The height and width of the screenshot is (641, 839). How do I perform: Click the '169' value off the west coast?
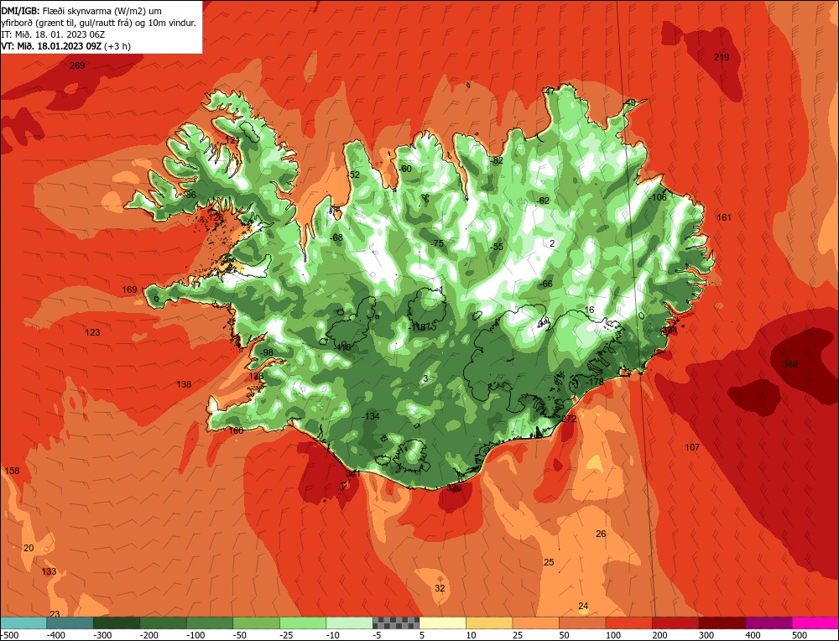click(129, 289)
